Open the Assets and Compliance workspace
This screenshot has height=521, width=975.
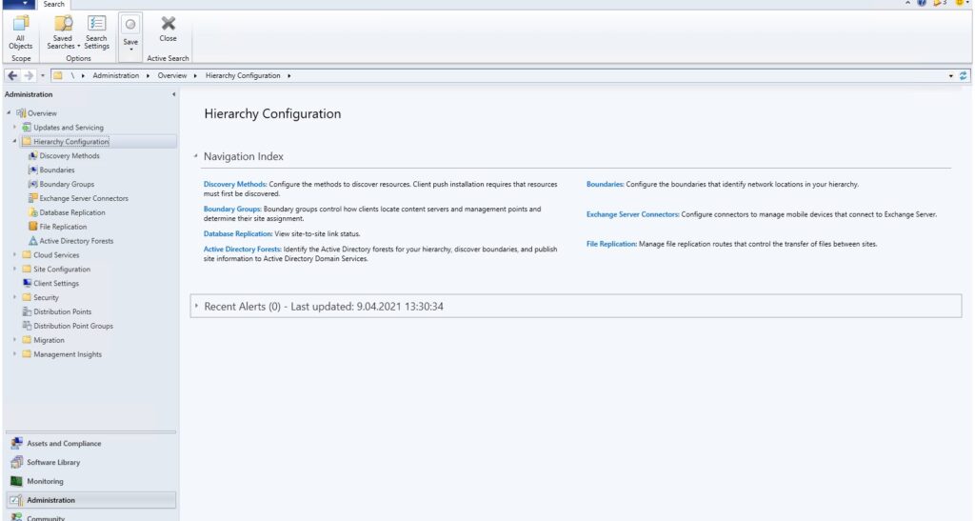point(63,444)
